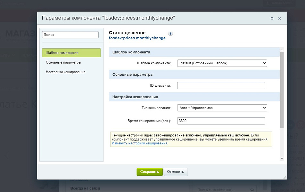The image size is (305, 192).
Task: Click the Время кеширования input field
Action: 221,121
